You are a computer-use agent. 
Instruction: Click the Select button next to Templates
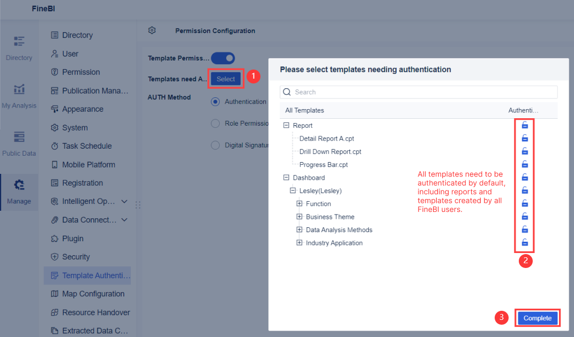click(226, 78)
